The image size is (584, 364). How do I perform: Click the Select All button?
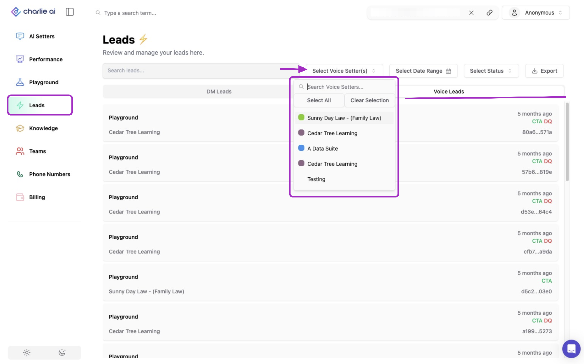(319, 100)
